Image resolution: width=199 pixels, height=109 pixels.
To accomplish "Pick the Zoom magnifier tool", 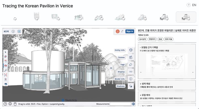I will coord(6,70).
